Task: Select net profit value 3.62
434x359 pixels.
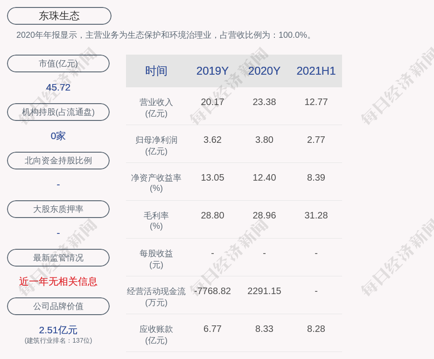Action: 212,140
